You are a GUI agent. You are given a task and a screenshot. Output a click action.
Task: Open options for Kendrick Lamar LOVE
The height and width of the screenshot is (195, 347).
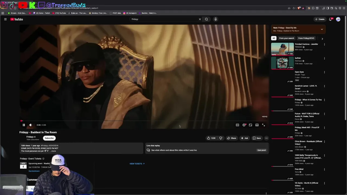[x=324, y=86]
